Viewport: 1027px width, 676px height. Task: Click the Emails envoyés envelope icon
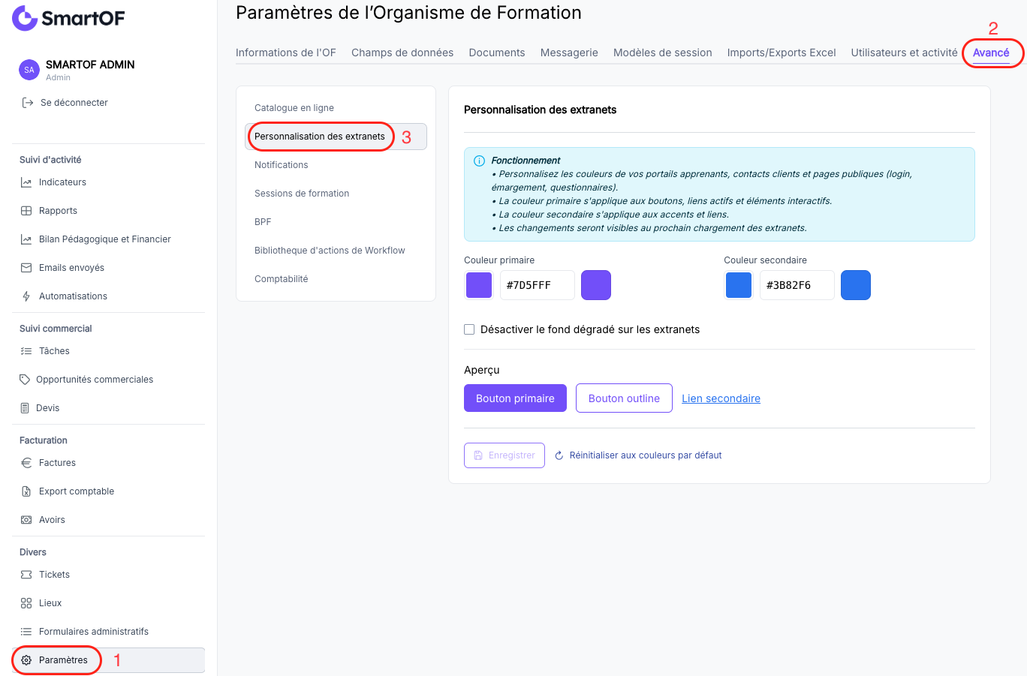point(26,268)
